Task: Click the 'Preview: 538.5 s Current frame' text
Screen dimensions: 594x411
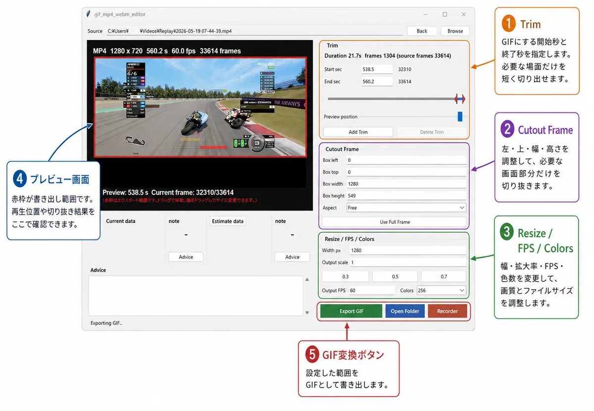Action: click(x=168, y=192)
